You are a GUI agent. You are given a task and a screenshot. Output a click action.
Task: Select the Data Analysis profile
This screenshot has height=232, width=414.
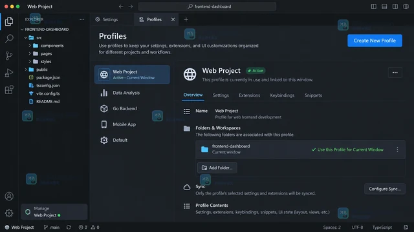click(132, 93)
